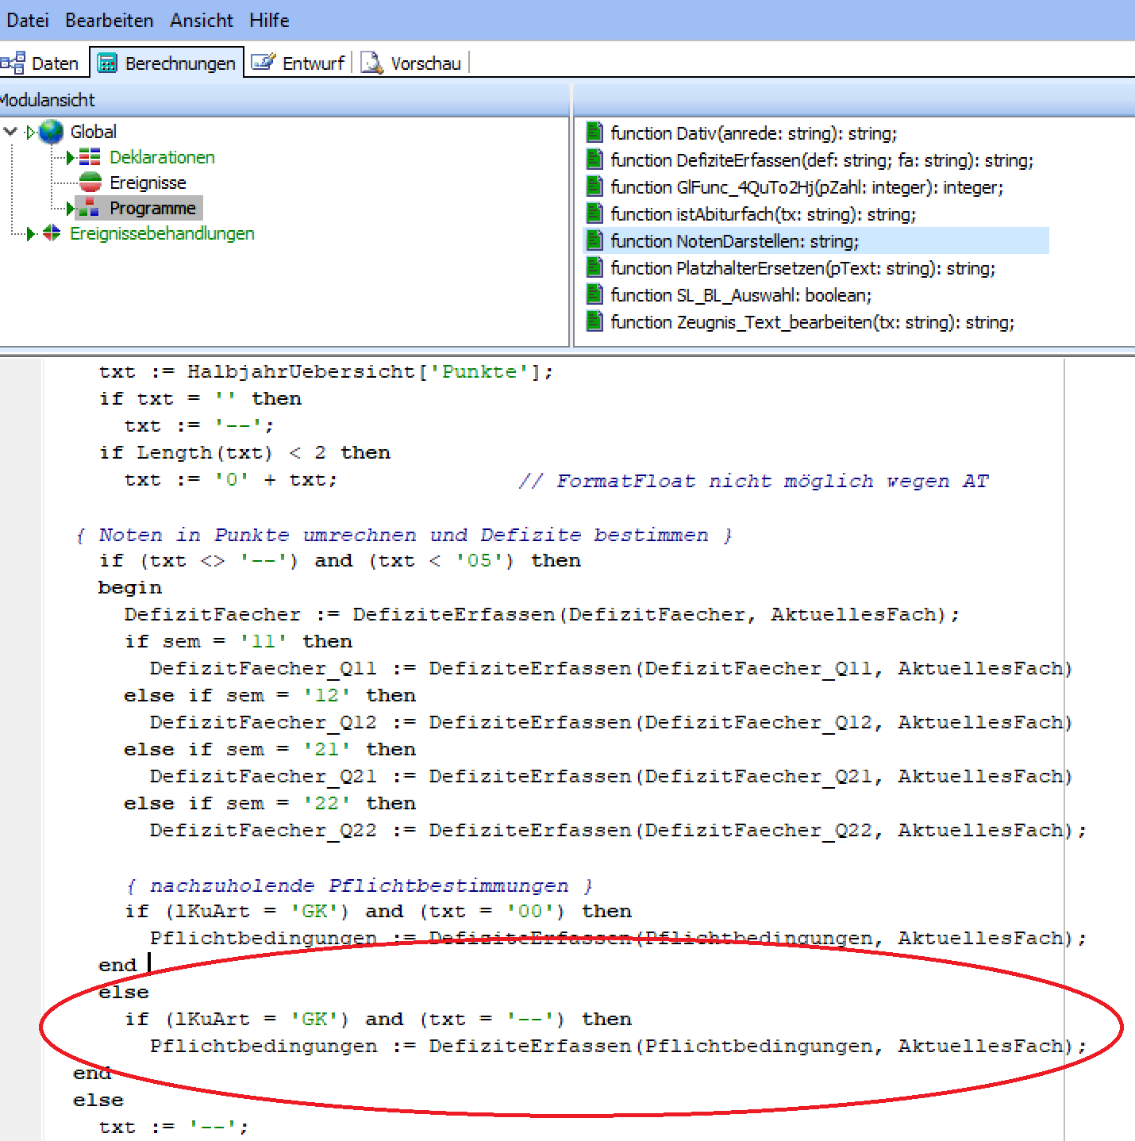Viewport: 1135px width, 1141px height.
Task: Click comment nachzuholende Pflichtbestimmungen
Action: pos(359,885)
